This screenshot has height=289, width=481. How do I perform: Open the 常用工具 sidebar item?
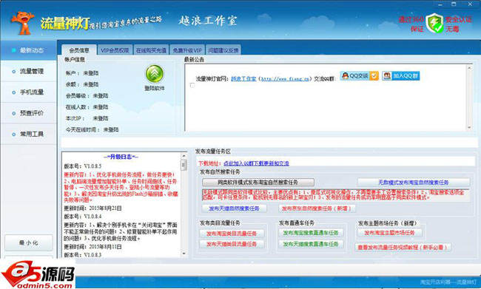coord(28,135)
